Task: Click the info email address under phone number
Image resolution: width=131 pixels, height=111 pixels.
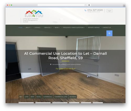Action: (x=94, y=12)
